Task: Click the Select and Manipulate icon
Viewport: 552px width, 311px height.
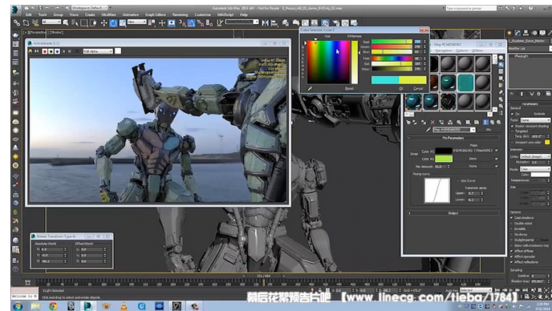Action: (162, 23)
